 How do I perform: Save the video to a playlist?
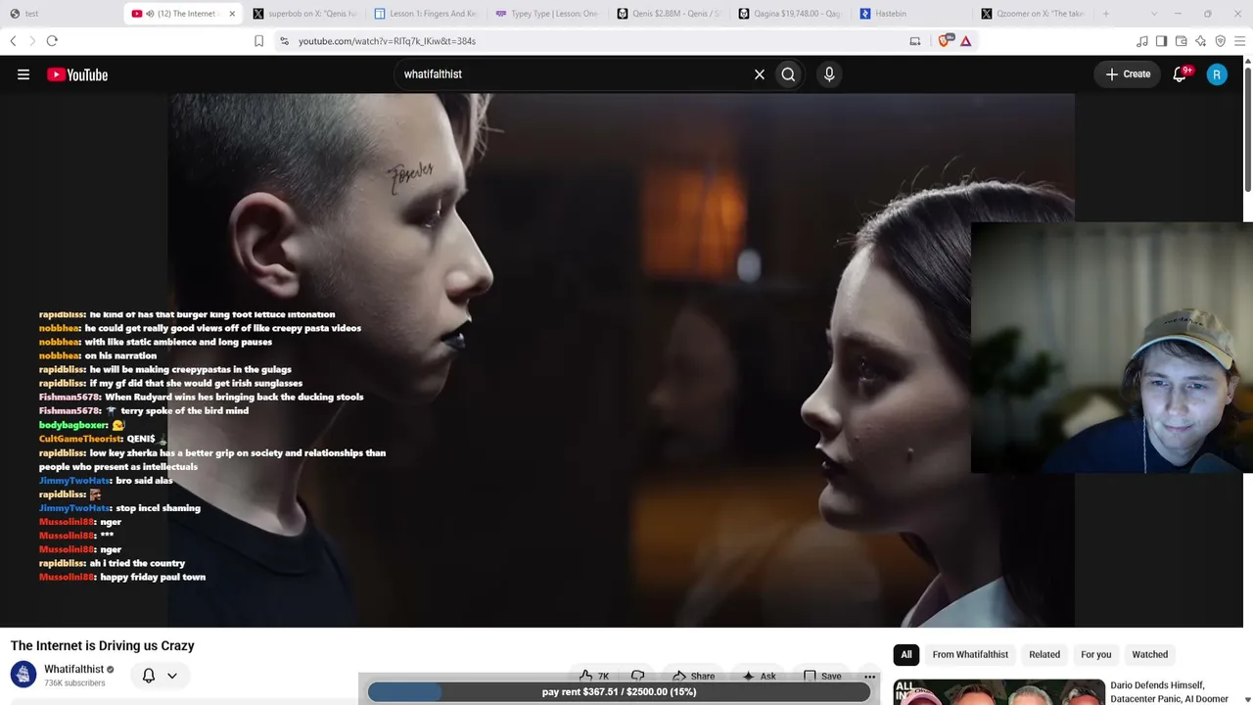click(x=822, y=676)
